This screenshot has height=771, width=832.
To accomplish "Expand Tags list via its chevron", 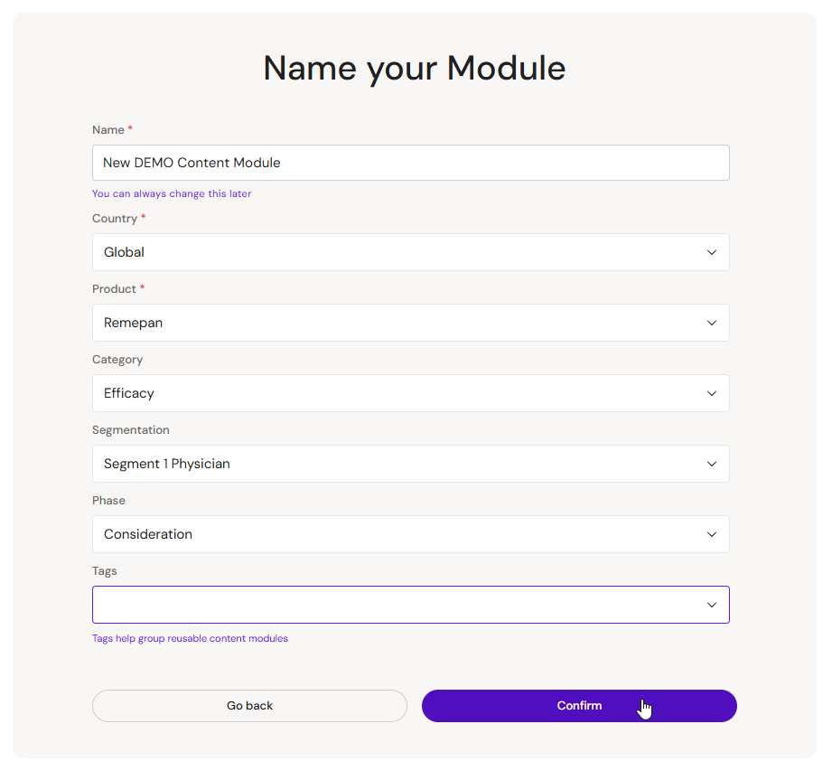I will [712, 605].
